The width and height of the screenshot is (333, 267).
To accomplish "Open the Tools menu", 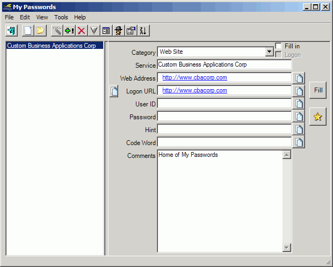I will click(61, 17).
